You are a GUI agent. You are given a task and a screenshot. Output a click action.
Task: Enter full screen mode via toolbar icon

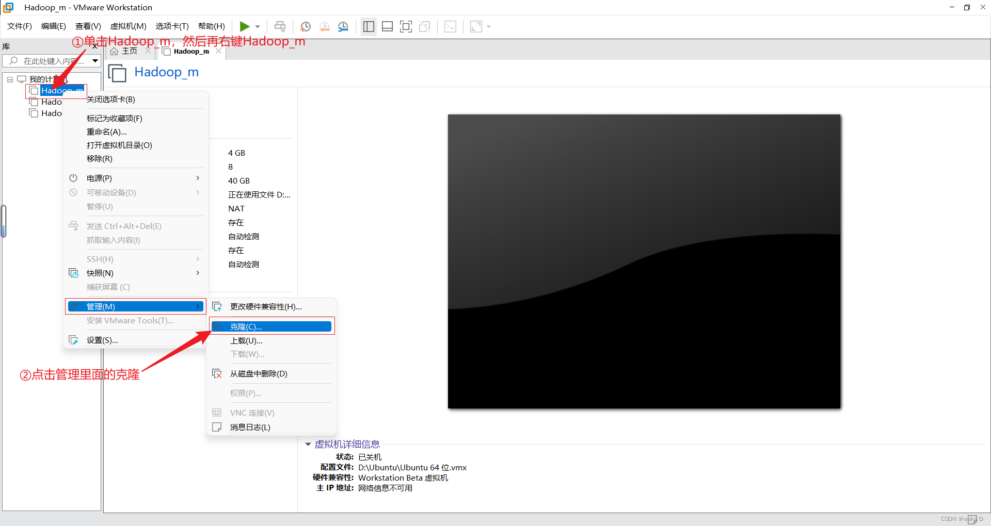(x=406, y=26)
